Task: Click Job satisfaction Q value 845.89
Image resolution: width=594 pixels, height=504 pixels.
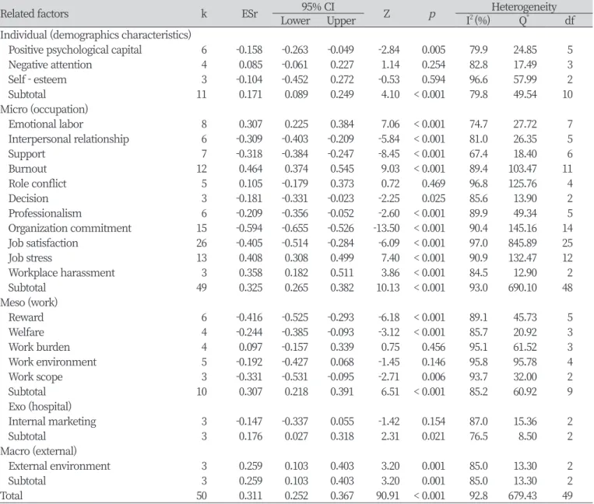Action: (x=522, y=243)
